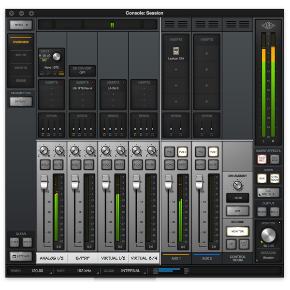Click the Analog 1/2 A1 send fader

pyautogui.click(x=43, y=129)
